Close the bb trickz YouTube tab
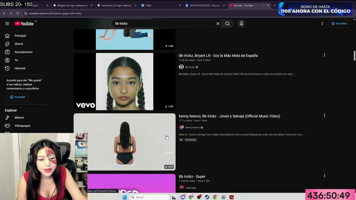The height and width of the screenshot is (200, 356). pyautogui.click(x=268, y=5)
